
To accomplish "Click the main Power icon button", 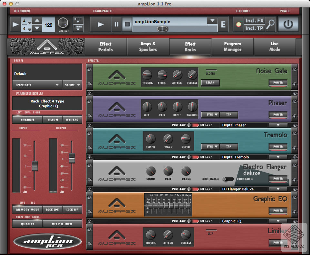I will point(288,24).
